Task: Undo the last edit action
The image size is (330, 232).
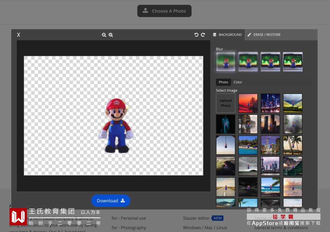Action: pos(196,35)
